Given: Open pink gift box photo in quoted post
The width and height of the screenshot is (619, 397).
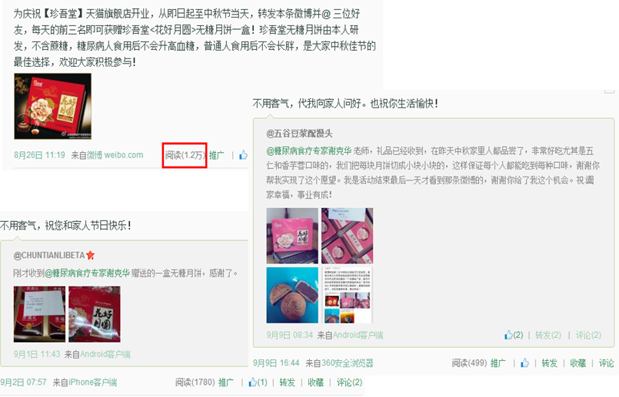Looking at the screenshot, I should point(292,236).
